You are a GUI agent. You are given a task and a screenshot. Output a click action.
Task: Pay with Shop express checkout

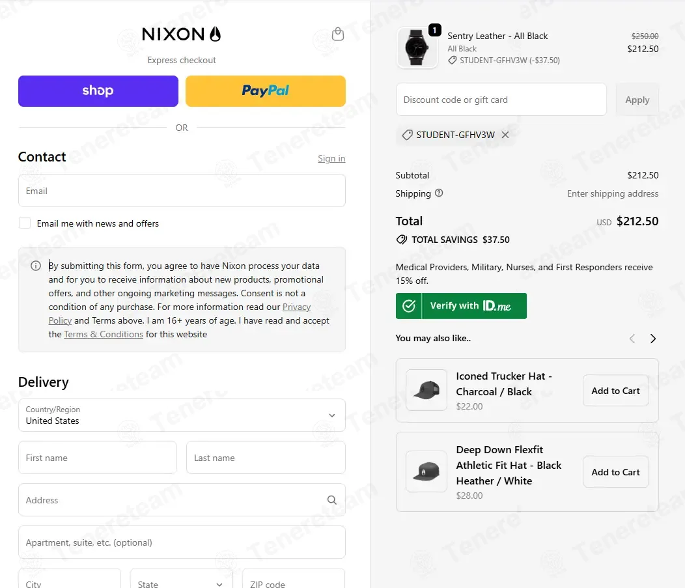click(98, 91)
